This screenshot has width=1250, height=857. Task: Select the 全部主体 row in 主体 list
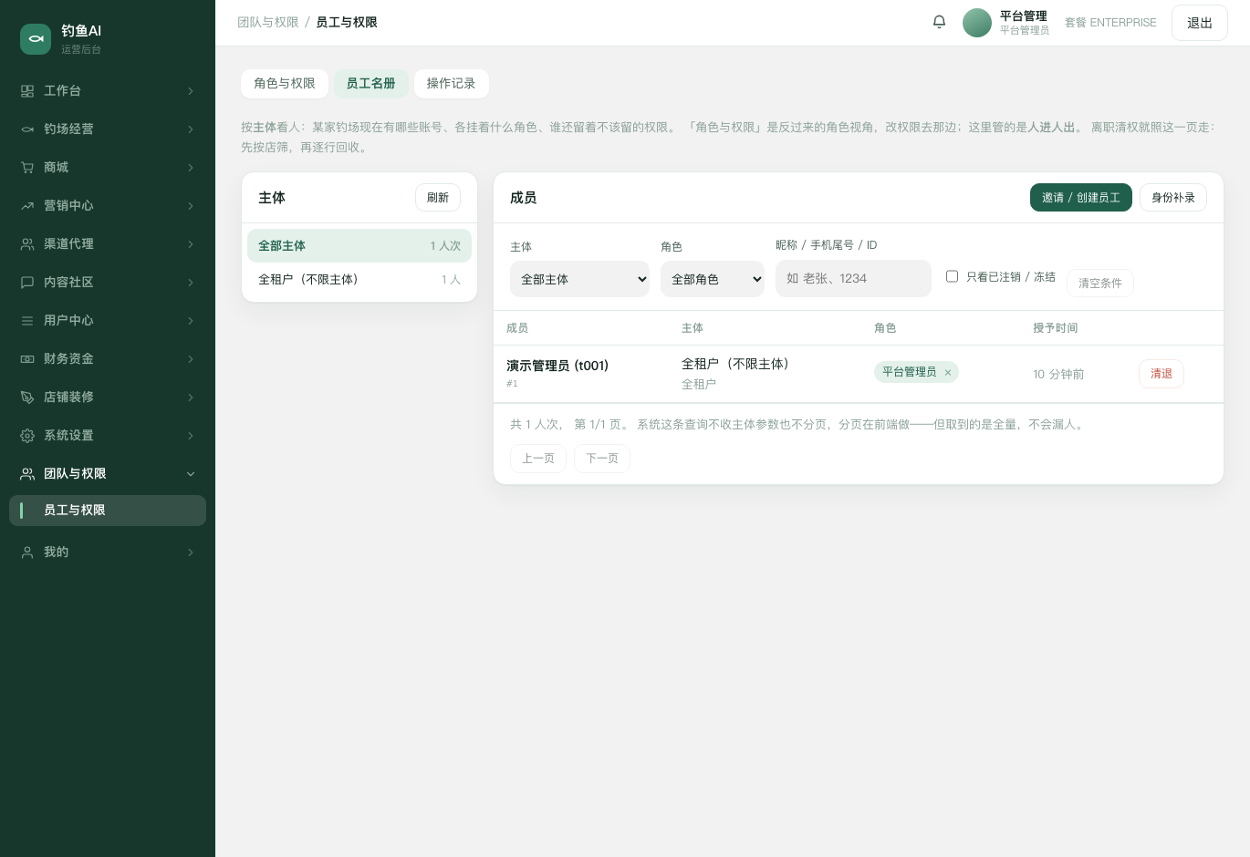tap(359, 246)
